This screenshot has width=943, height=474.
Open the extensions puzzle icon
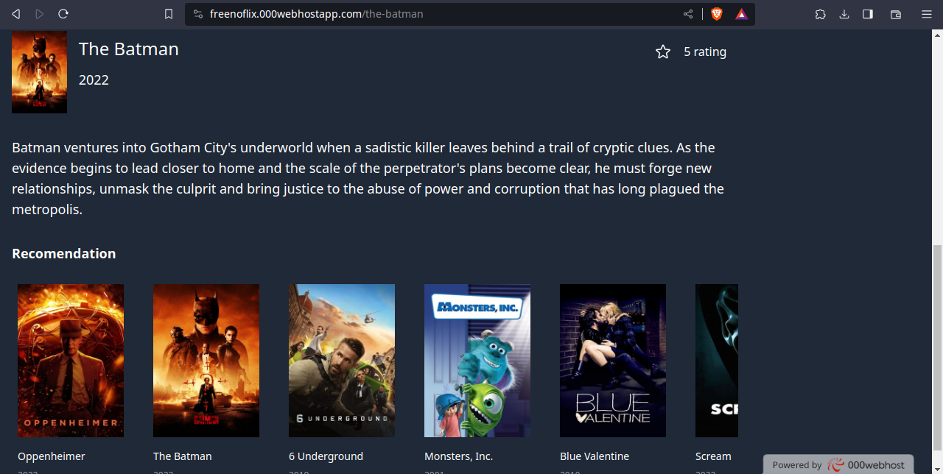click(821, 14)
